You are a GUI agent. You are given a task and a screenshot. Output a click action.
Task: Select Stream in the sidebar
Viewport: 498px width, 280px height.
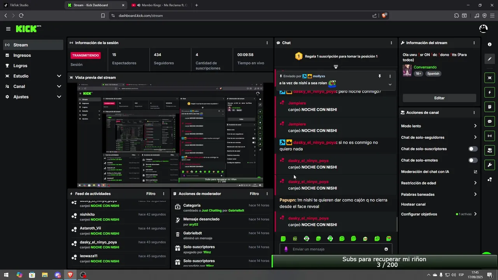point(33,45)
